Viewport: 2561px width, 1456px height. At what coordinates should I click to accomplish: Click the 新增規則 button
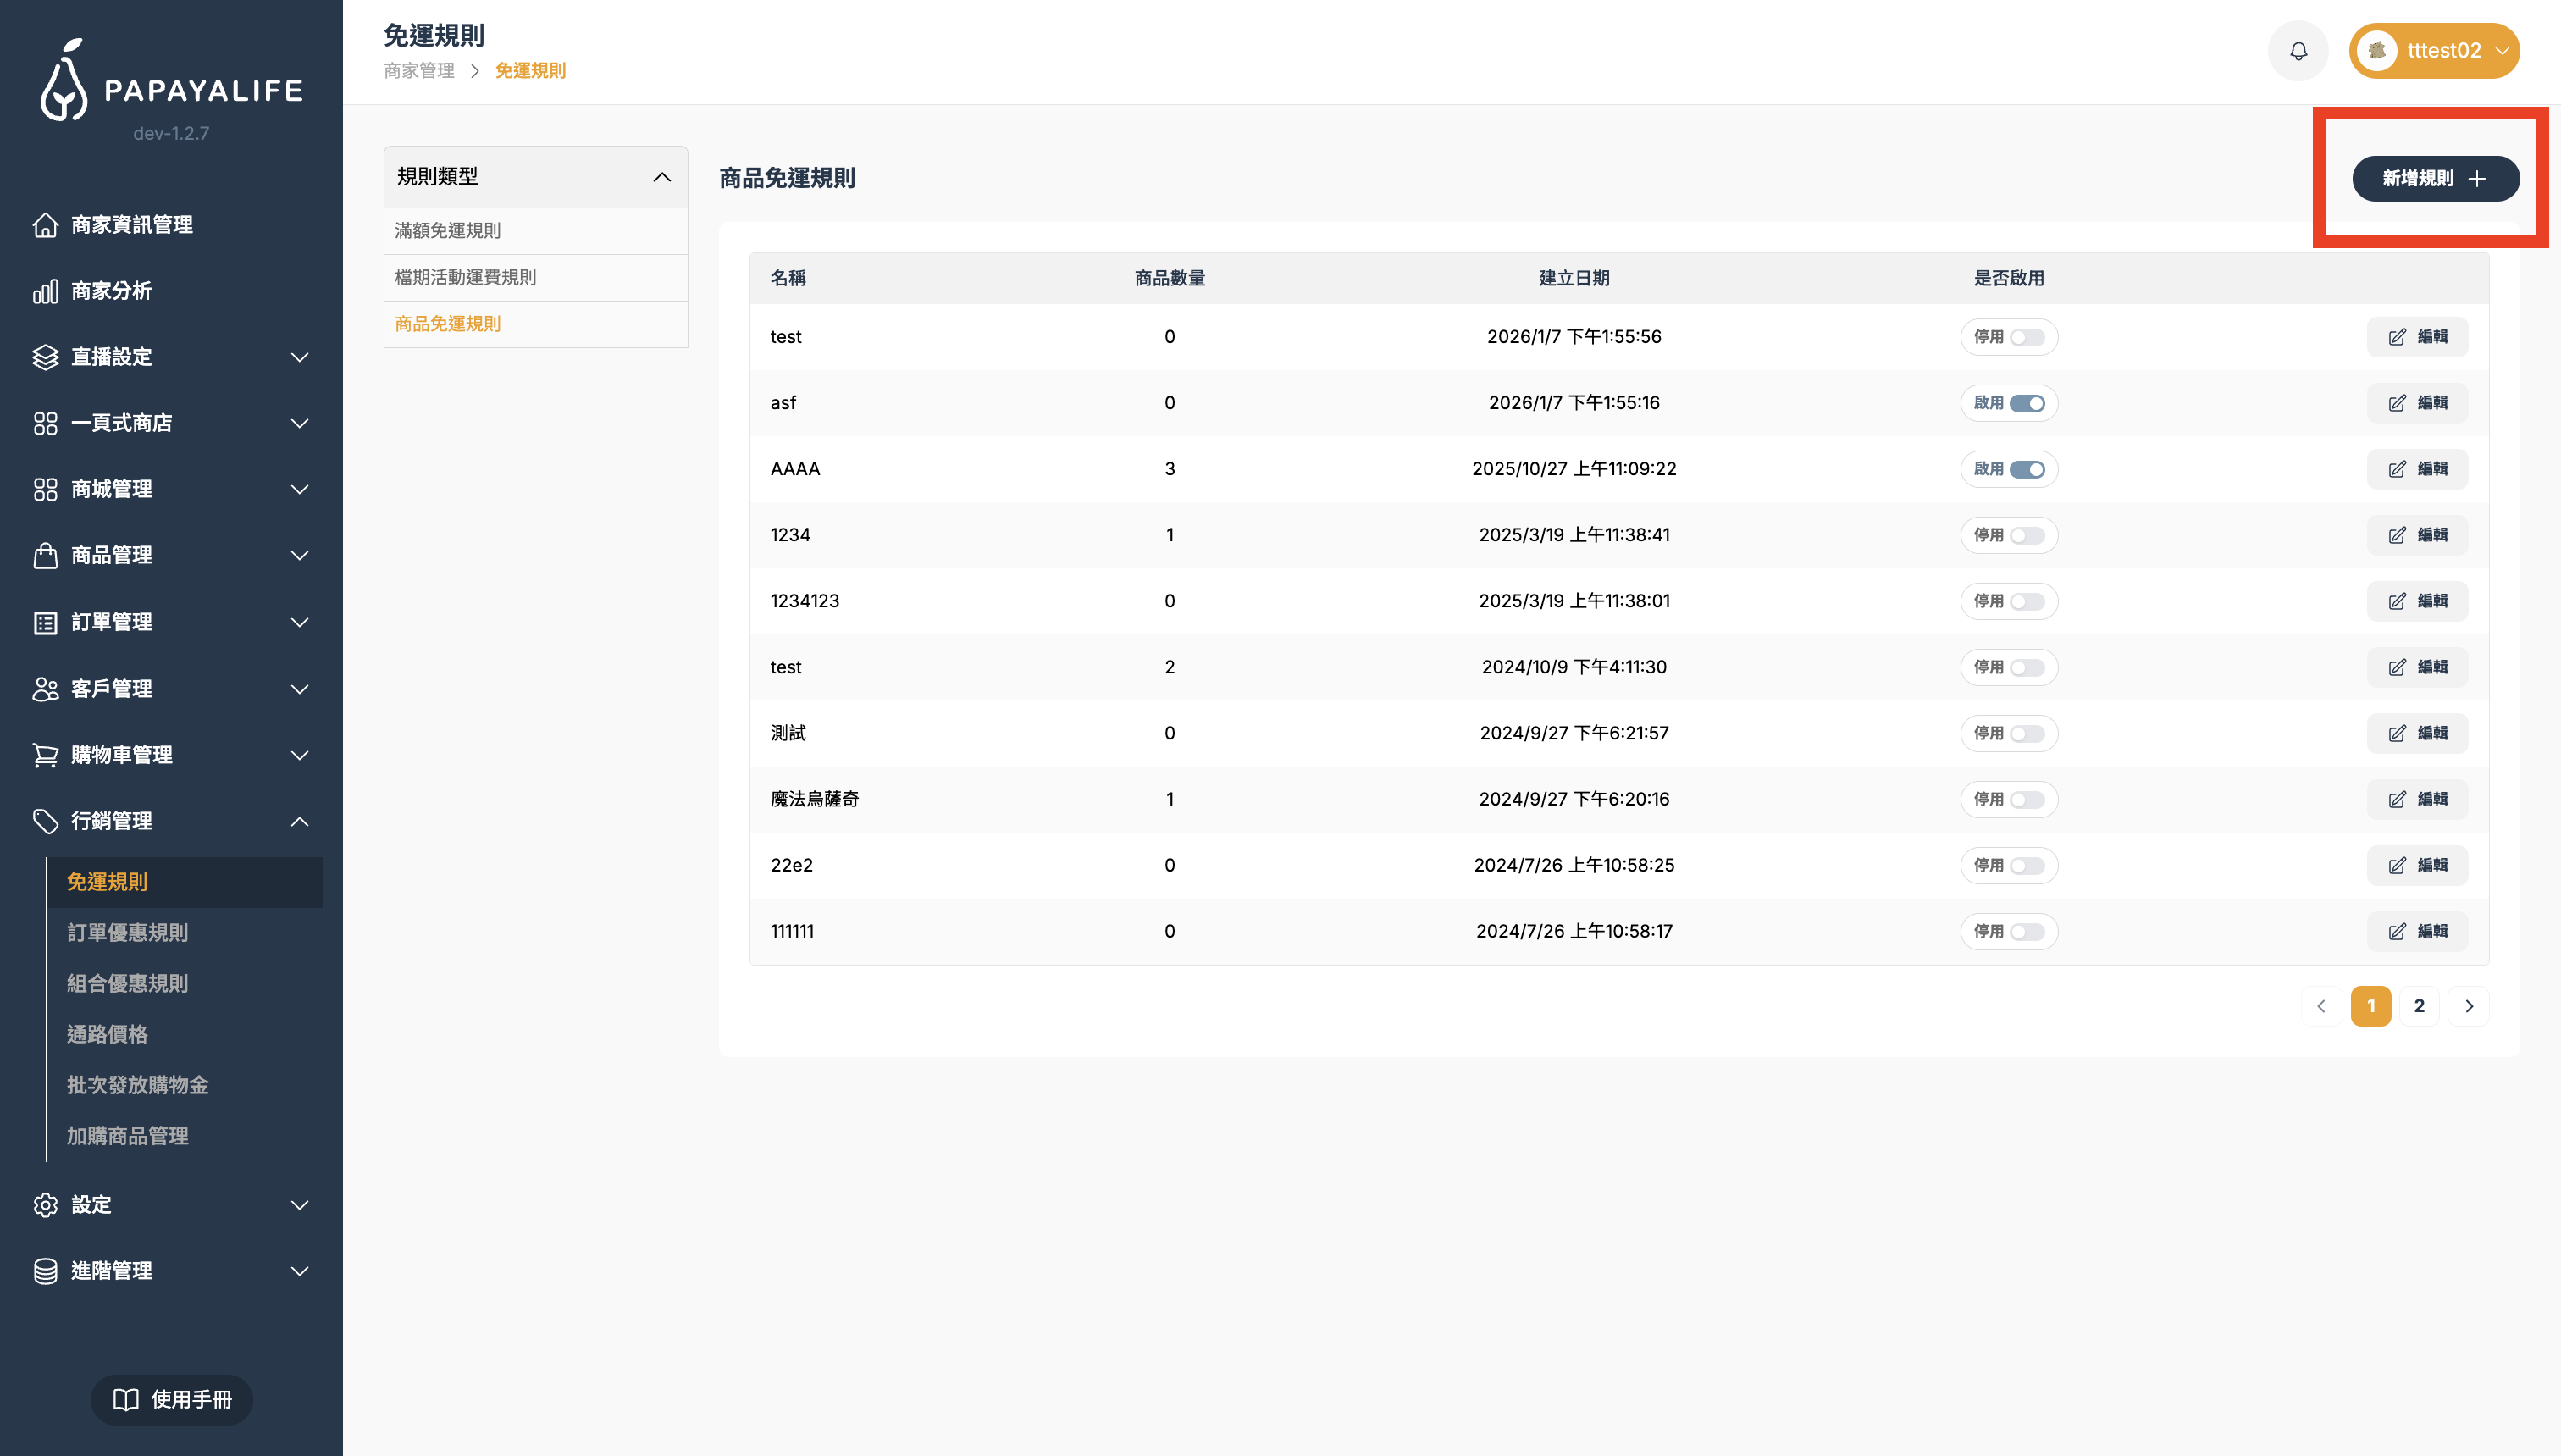click(x=2434, y=179)
